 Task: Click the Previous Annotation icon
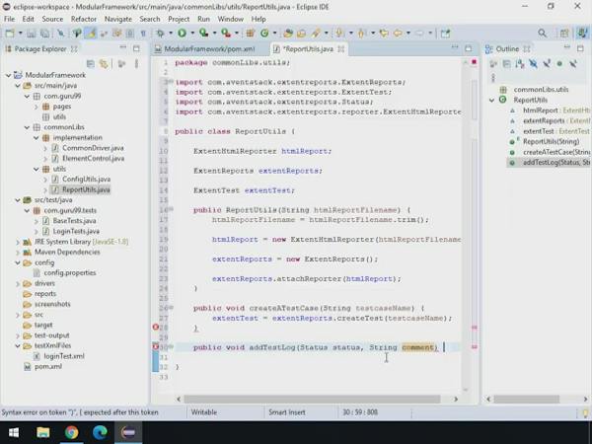point(361,34)
